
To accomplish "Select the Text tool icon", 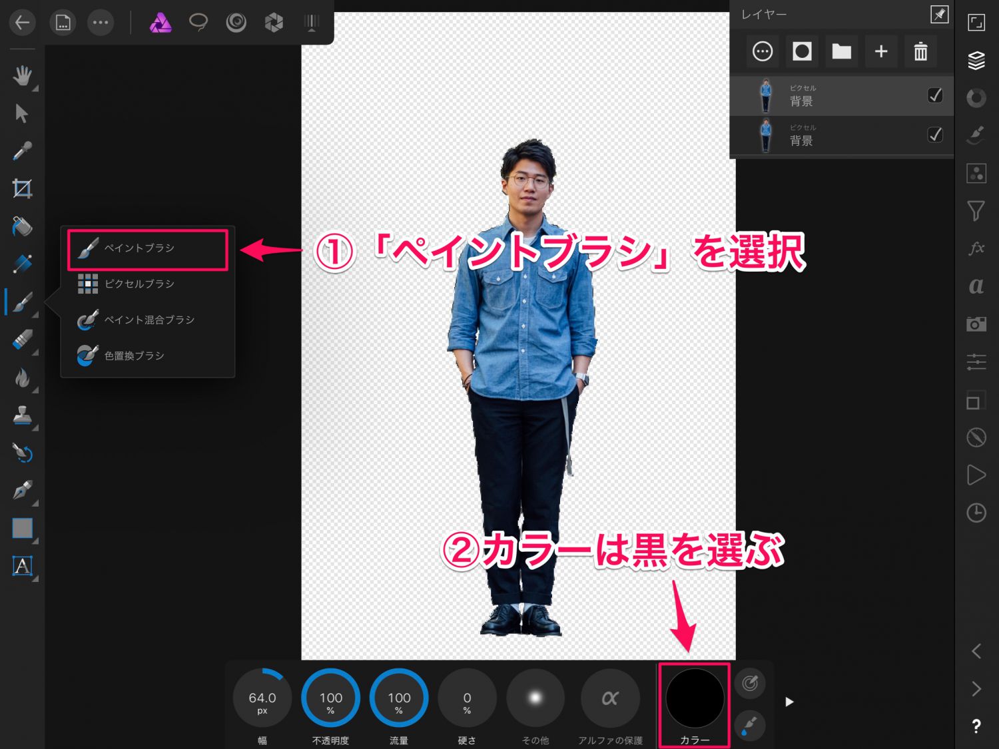I will 22,566.
